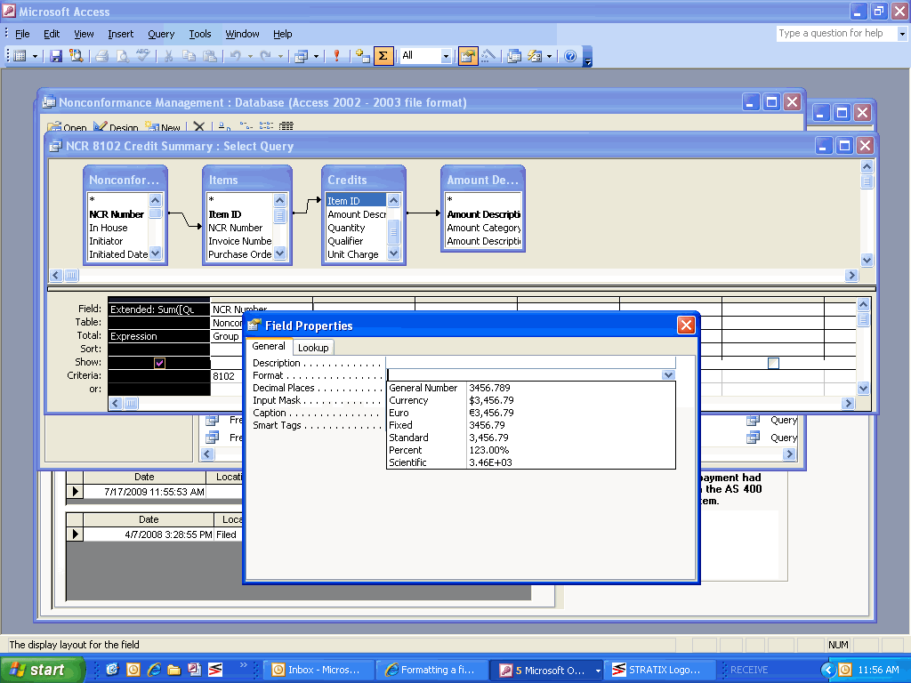Toggle the Properties toolbar button

click(x=468, y=56)
